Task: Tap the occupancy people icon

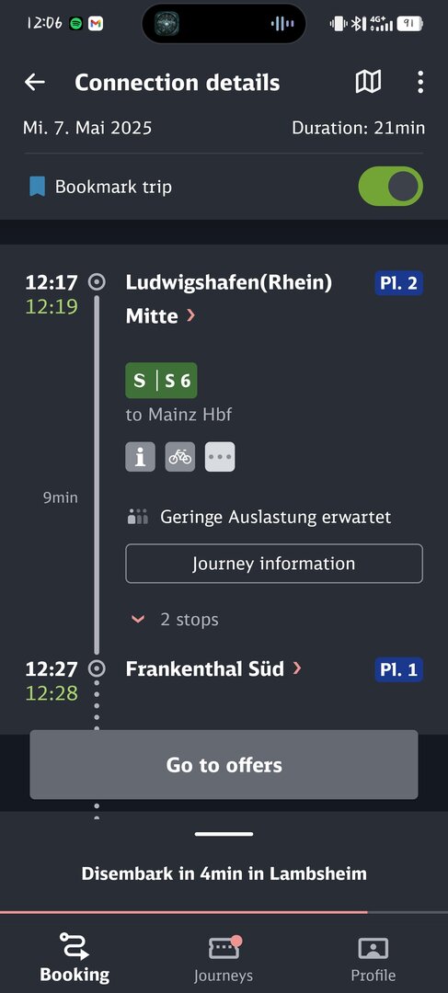Action: 137,517
